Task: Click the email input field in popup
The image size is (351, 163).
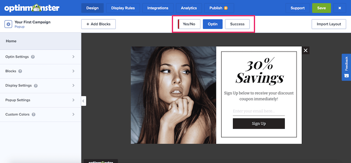Action: pos(259,111)
